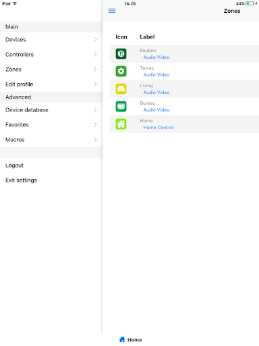259x346 pixels.
Task: Expand the Devices menu chevron
Action: tap(95, 40)
